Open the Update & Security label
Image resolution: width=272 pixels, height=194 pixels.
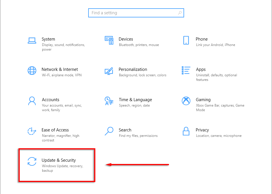point(59,160)
